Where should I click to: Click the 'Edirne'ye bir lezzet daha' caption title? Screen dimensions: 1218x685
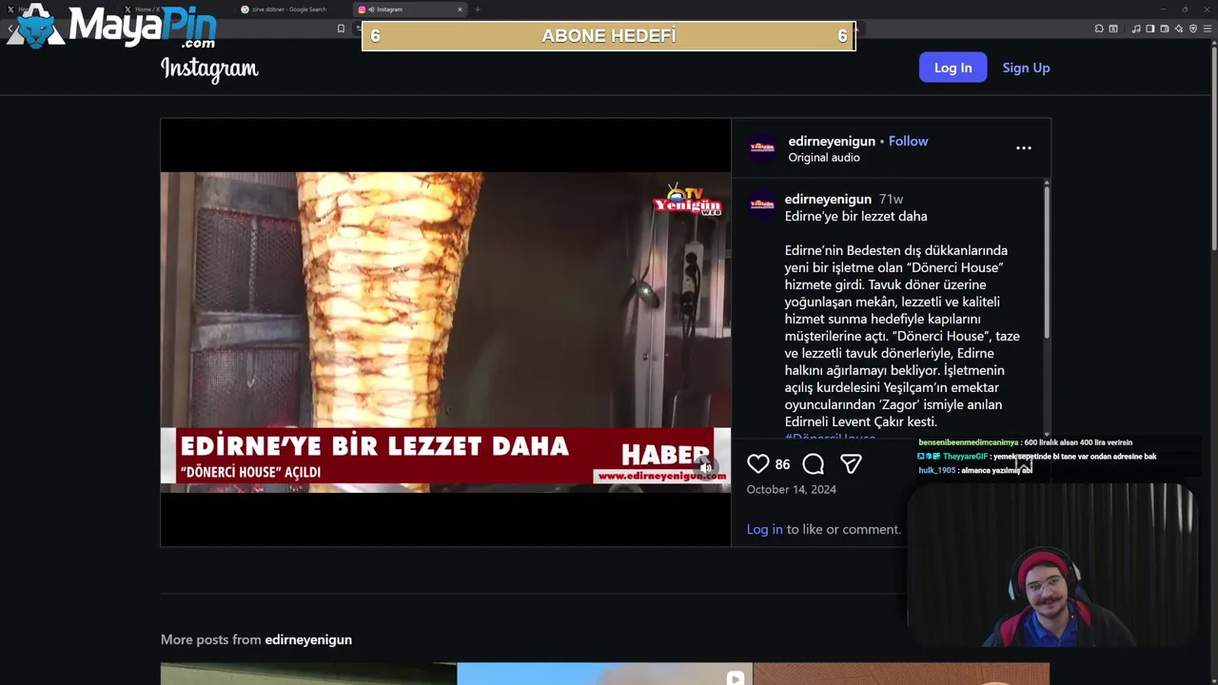tap(855, 216)
